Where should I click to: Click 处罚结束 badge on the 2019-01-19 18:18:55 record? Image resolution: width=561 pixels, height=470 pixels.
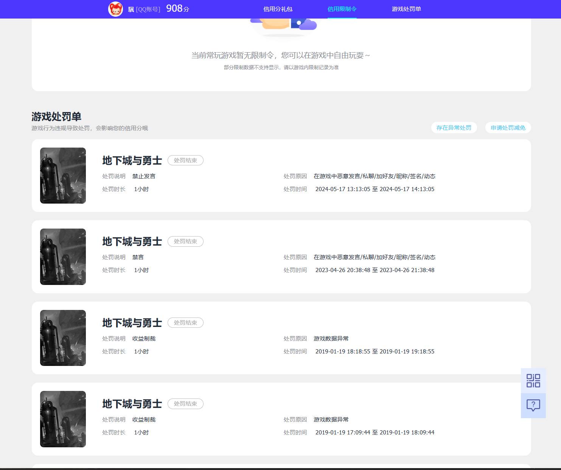tap(185, 323)
